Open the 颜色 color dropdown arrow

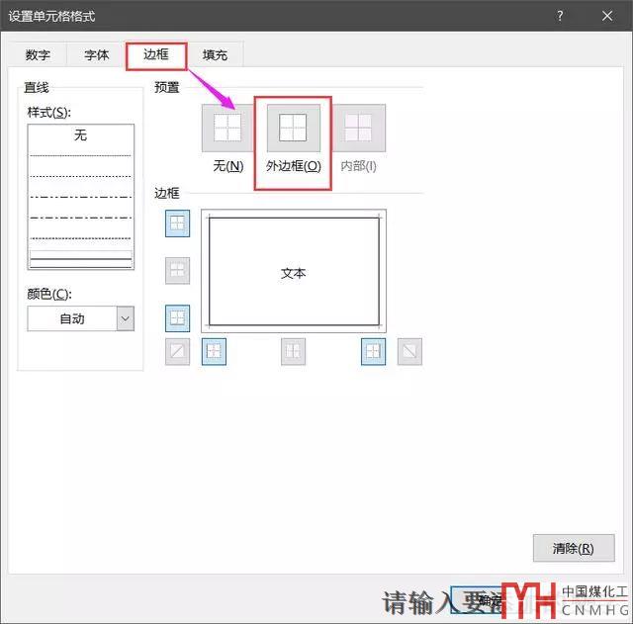point(126,318)
